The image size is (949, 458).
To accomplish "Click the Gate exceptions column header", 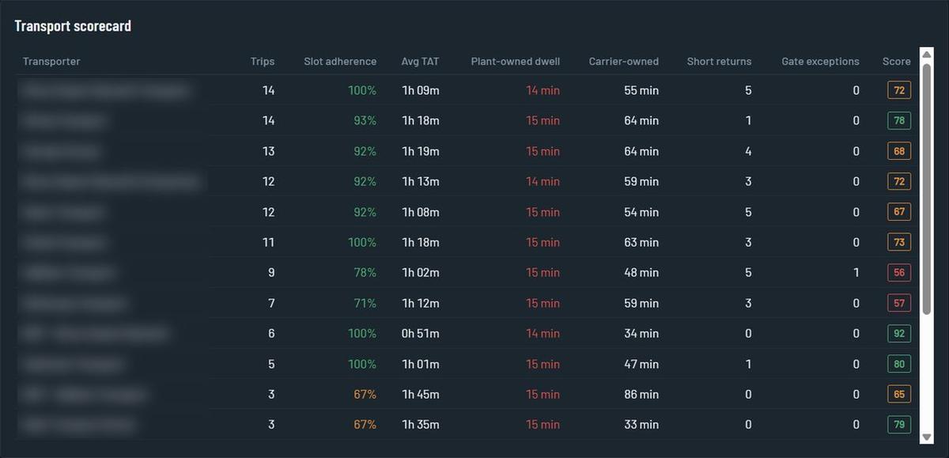I will tap(820, 62).
